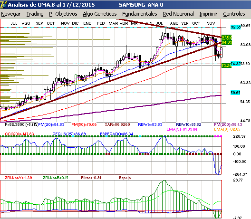The image size is (251, 219).
Task: Click the SAMSUNG-ANA 0 title text
Action: point(141,5)
